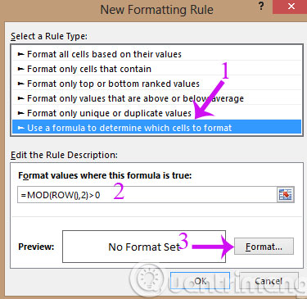Click arrow bullet beside 'Use a formula' rule
Viewport: 307px width, 299px height.
pos(21,128)
